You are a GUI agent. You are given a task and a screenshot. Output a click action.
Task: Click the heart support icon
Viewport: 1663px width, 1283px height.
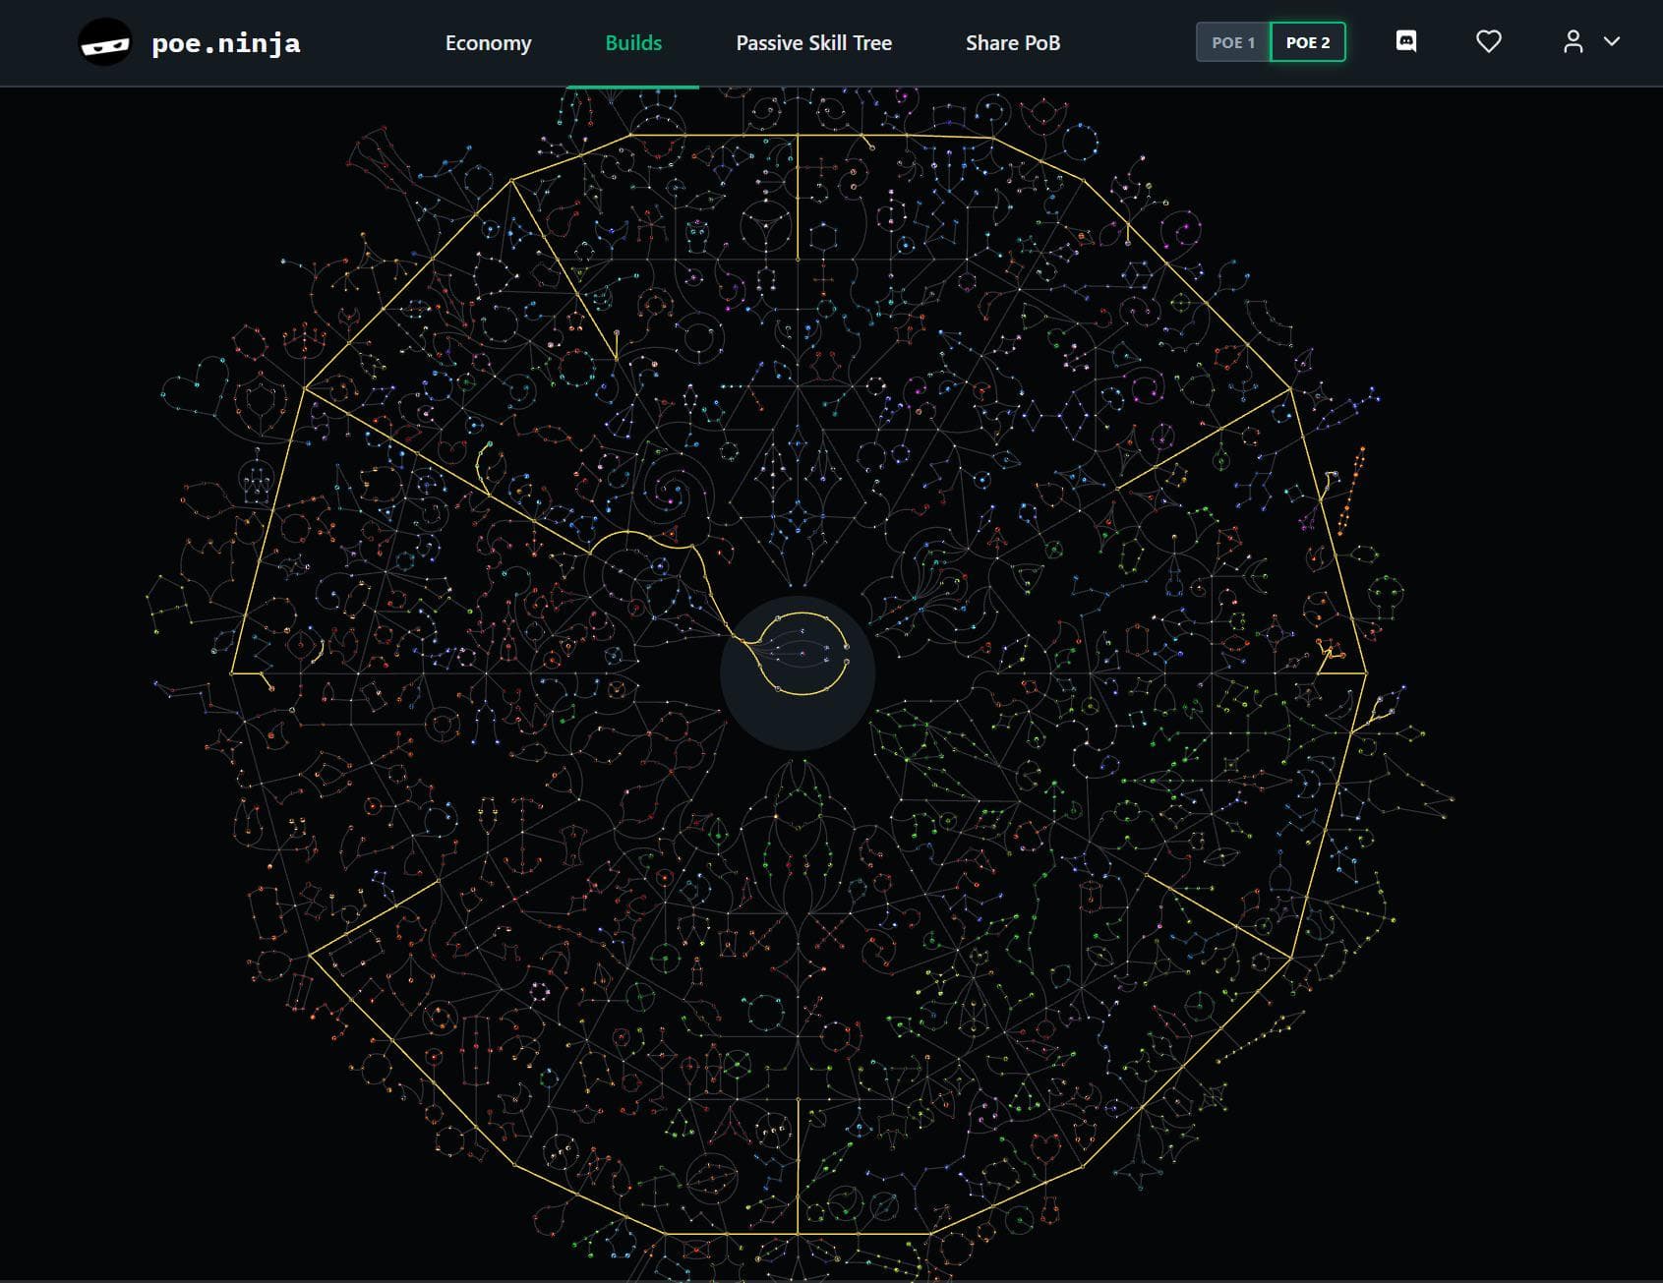coord(1489,41)
